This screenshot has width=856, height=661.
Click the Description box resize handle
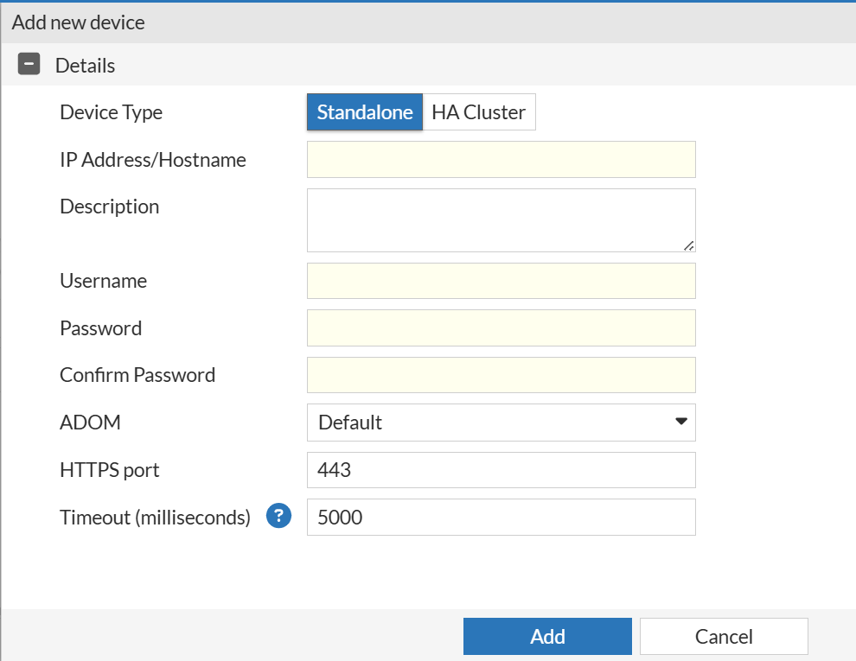point(688,245)
